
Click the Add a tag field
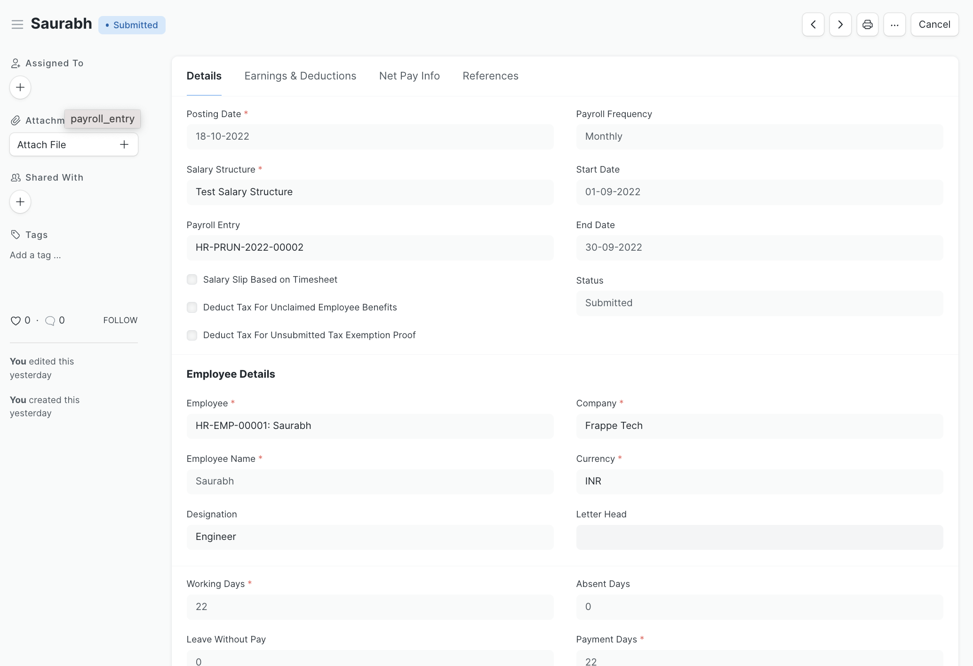35,255
